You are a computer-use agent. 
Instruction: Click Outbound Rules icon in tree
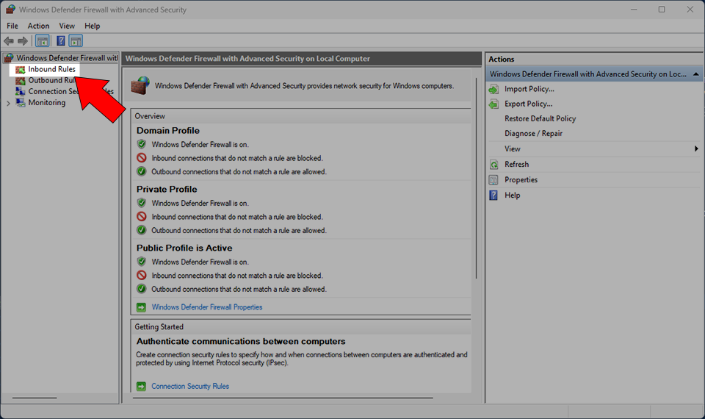click(21, 81)
